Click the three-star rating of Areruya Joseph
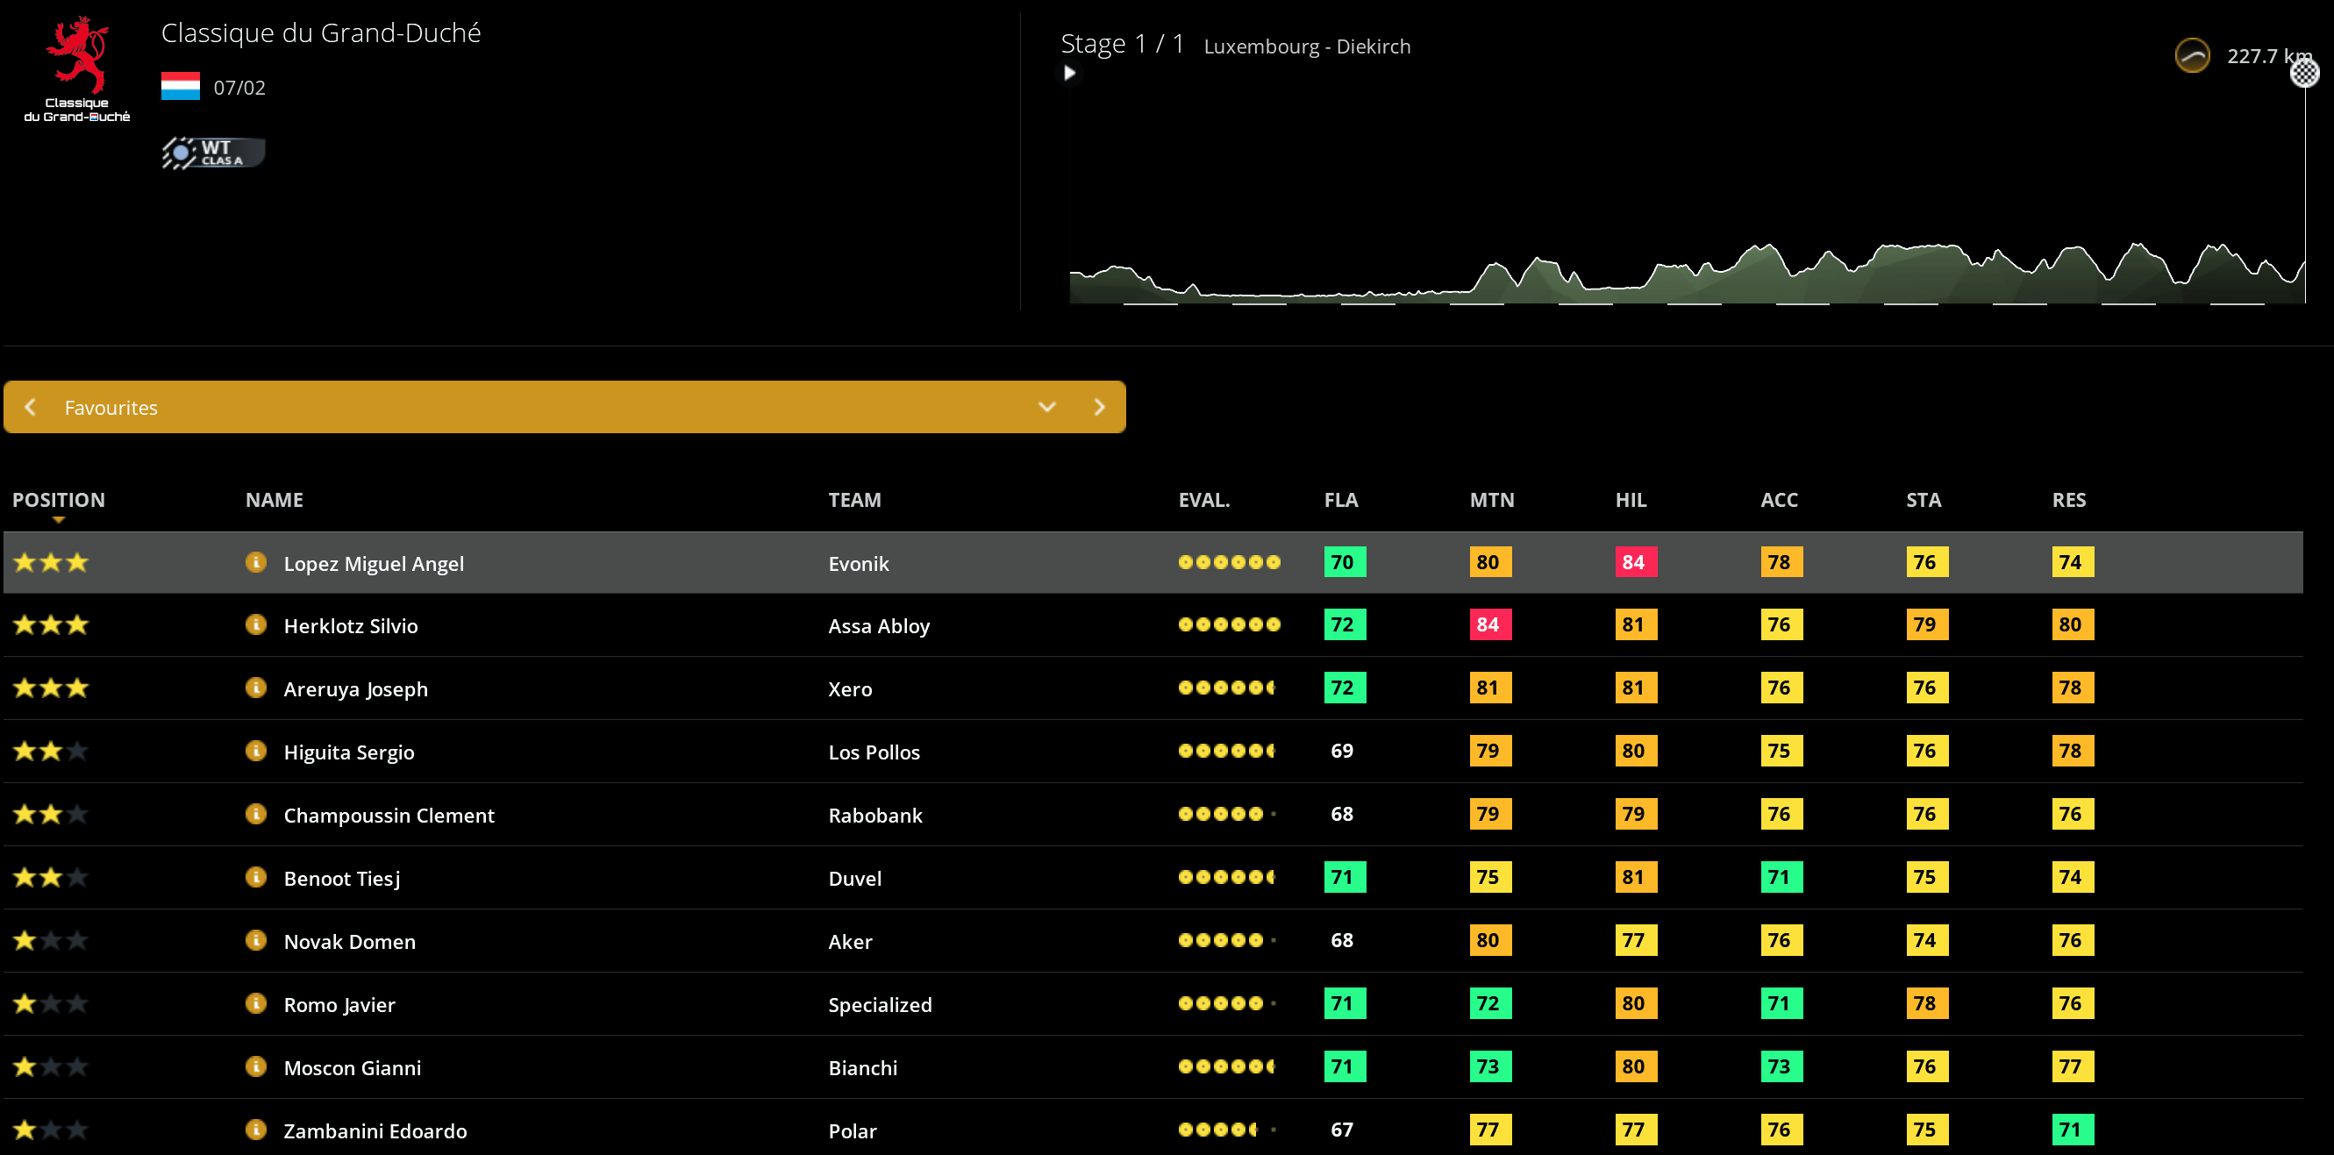 51,688
